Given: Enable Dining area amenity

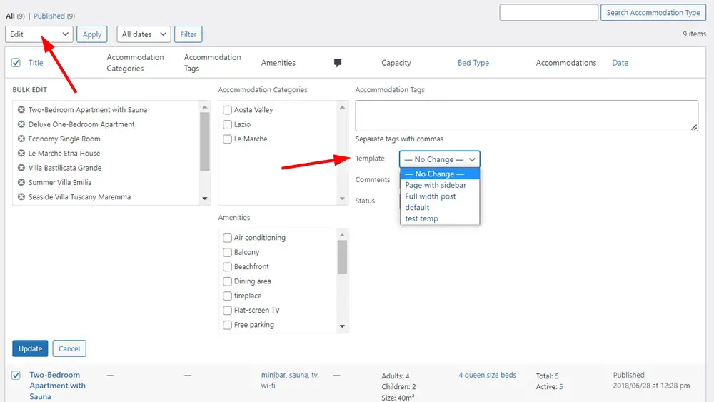Looking at the screenshot, I should [227, 281].
